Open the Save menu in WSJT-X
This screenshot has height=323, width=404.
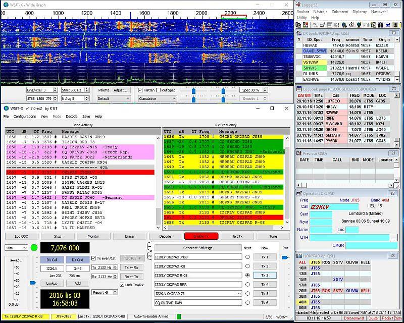pyautogui.click(x=86, y=116)
